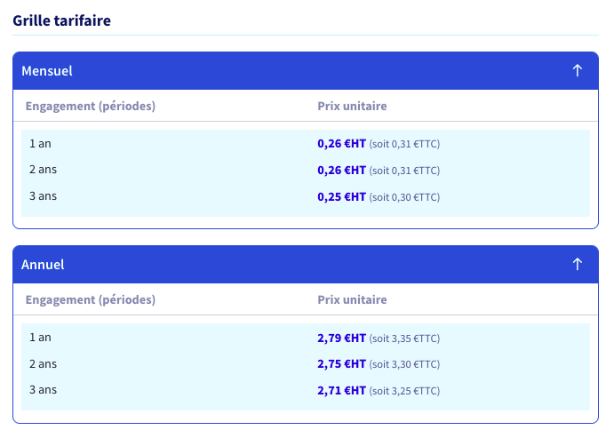Select the Mensuel 2 ans row

tap(306, 170)
